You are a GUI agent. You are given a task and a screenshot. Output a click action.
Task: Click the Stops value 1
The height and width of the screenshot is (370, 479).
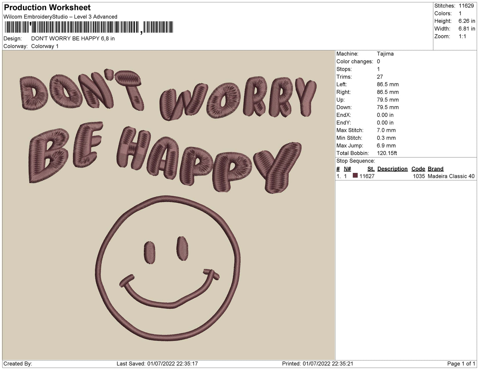point(379,69)
